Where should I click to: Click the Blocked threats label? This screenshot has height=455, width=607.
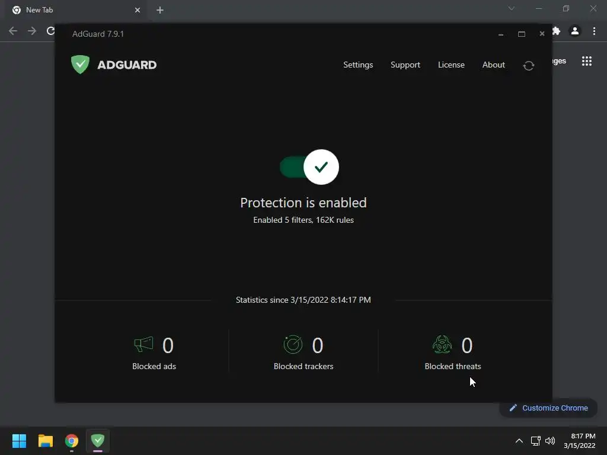(x=453, y=366)
